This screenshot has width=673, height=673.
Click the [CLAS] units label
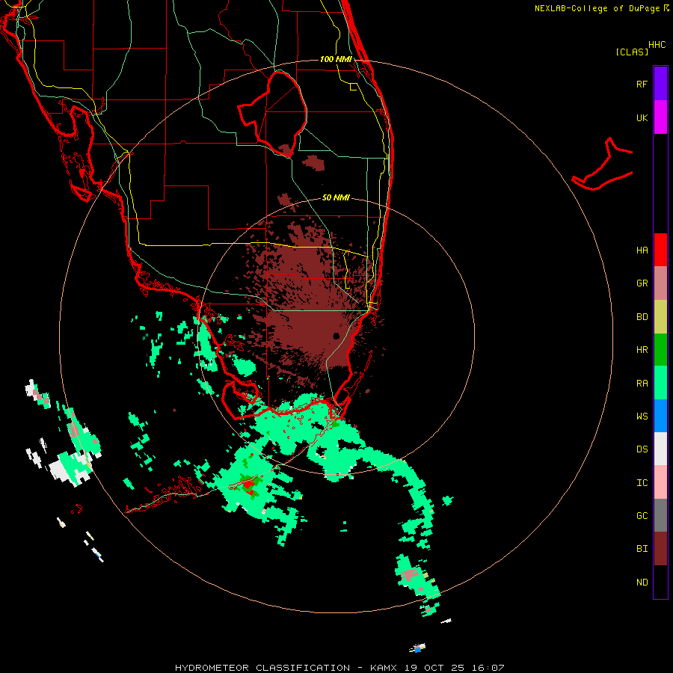click(x=632, y=52)
